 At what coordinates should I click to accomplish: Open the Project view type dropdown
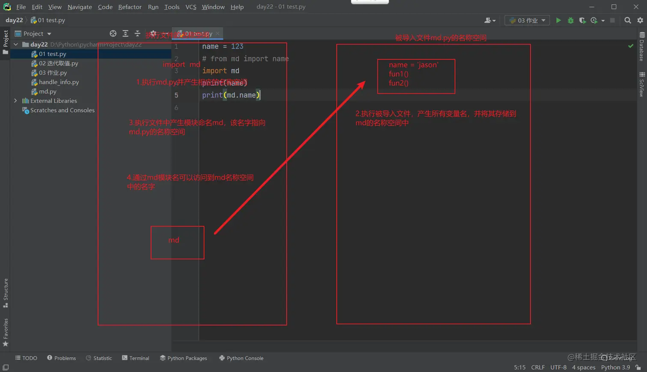click(49, 34)
